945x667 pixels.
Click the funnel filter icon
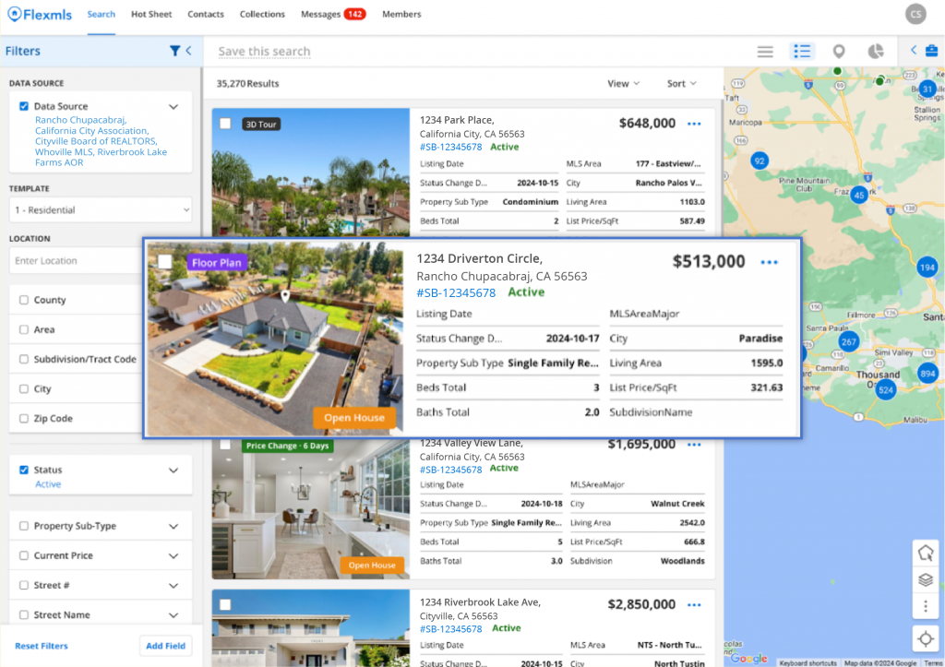coord(174,52)
